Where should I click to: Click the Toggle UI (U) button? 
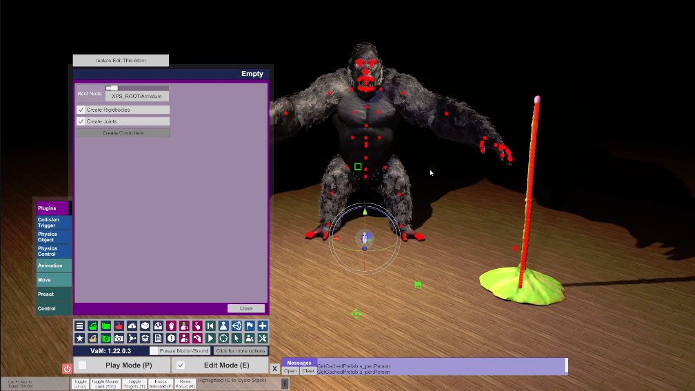click(x=80, y=384)
